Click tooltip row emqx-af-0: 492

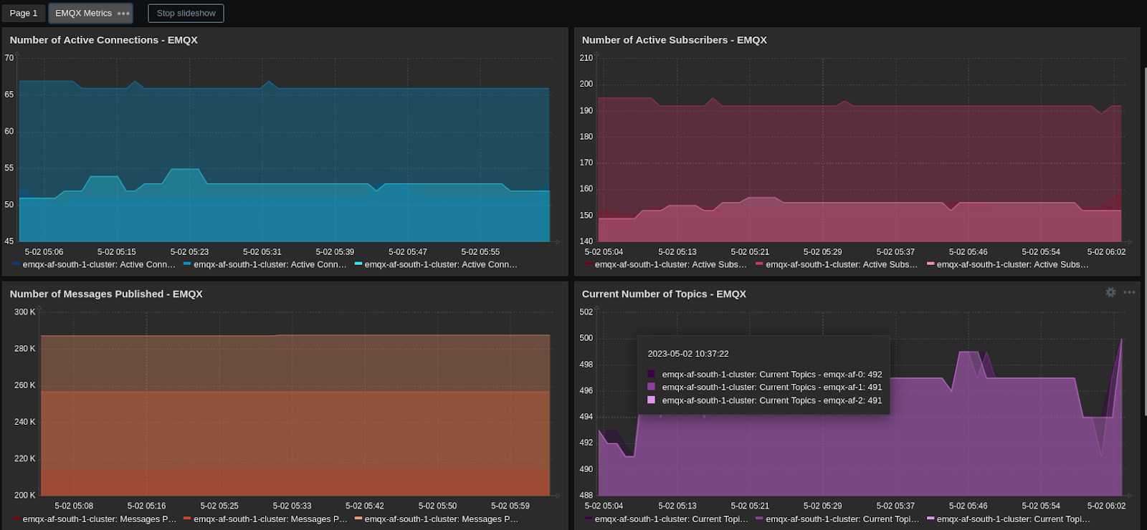pyautogui.click(x=765, y=374)
